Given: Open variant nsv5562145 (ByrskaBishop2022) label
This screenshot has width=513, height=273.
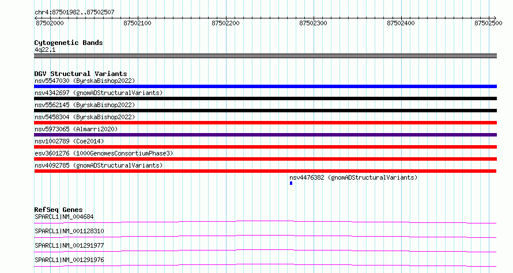Looking at the screenshot, I should (x=85, y=105).
